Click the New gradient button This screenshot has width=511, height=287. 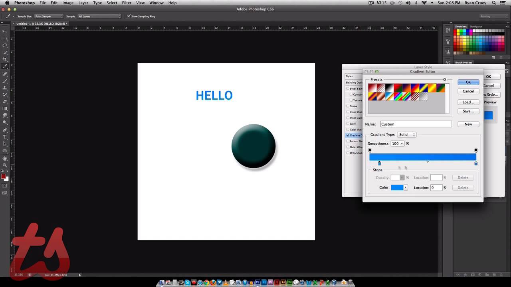coord(468,124)
